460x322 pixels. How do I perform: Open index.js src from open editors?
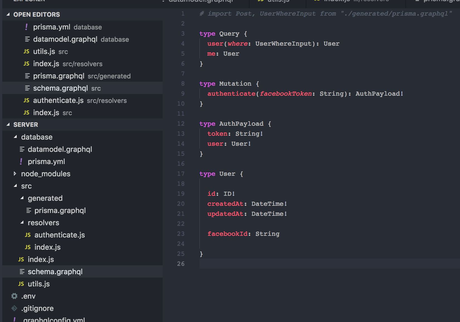click(x=82, y=113)
